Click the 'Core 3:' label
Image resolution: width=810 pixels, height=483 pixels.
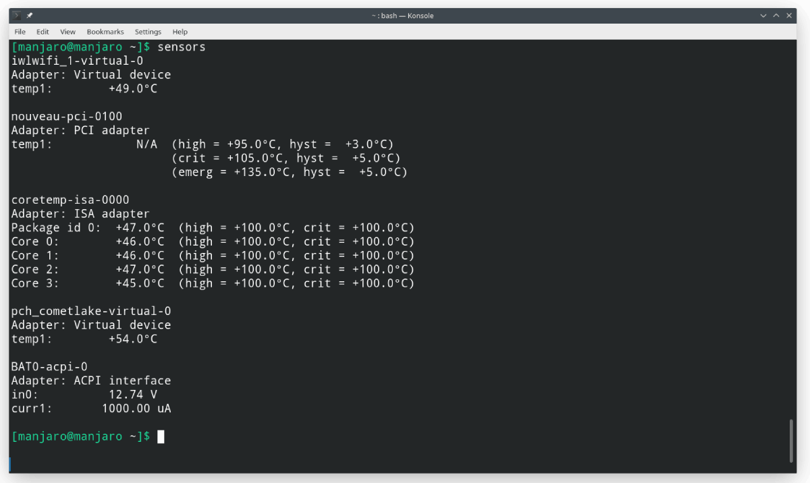pos(35,283)
